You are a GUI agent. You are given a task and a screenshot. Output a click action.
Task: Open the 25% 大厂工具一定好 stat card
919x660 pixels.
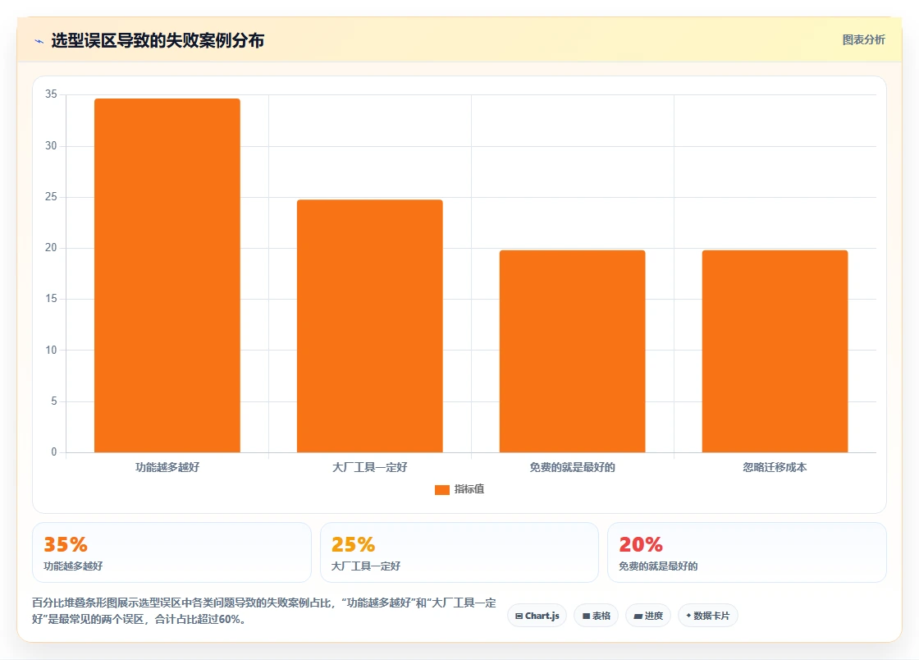tap(459, 552)
